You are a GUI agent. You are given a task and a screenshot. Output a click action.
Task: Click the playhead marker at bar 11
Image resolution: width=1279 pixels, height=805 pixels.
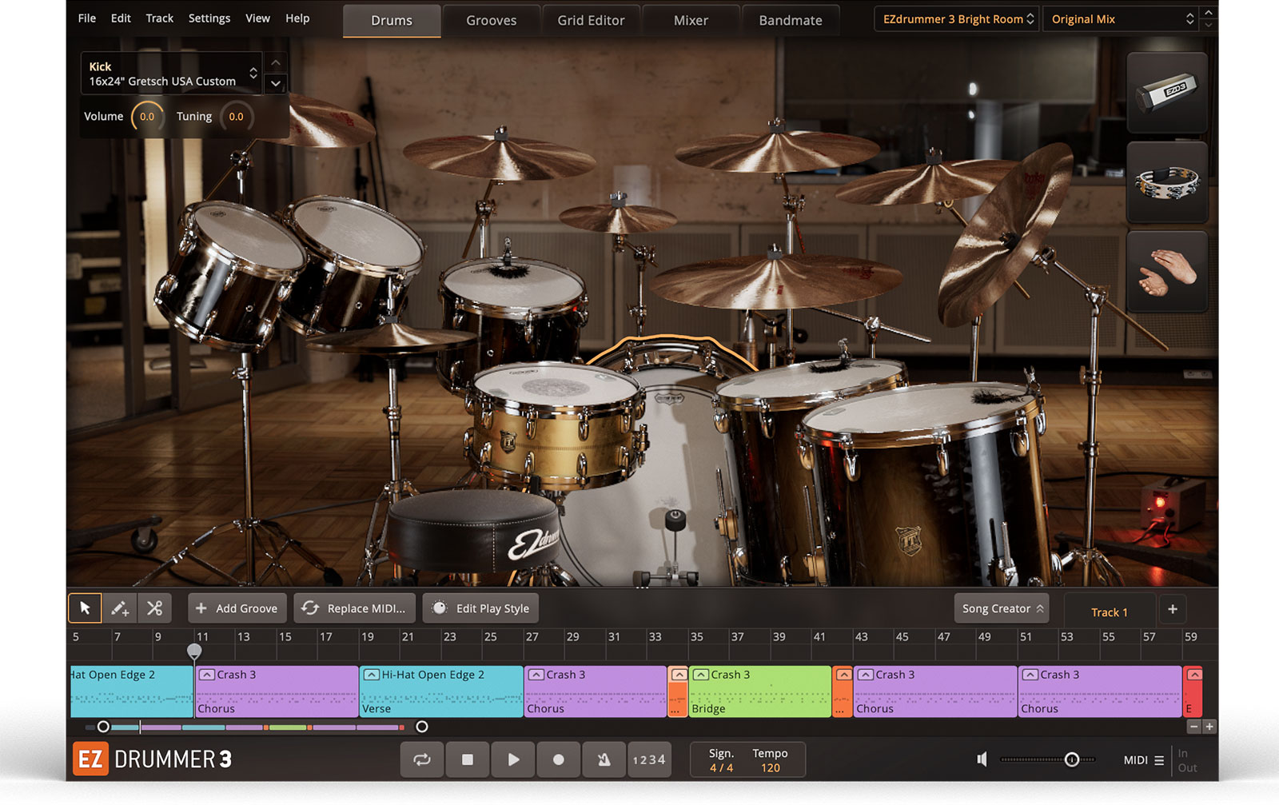194,651
